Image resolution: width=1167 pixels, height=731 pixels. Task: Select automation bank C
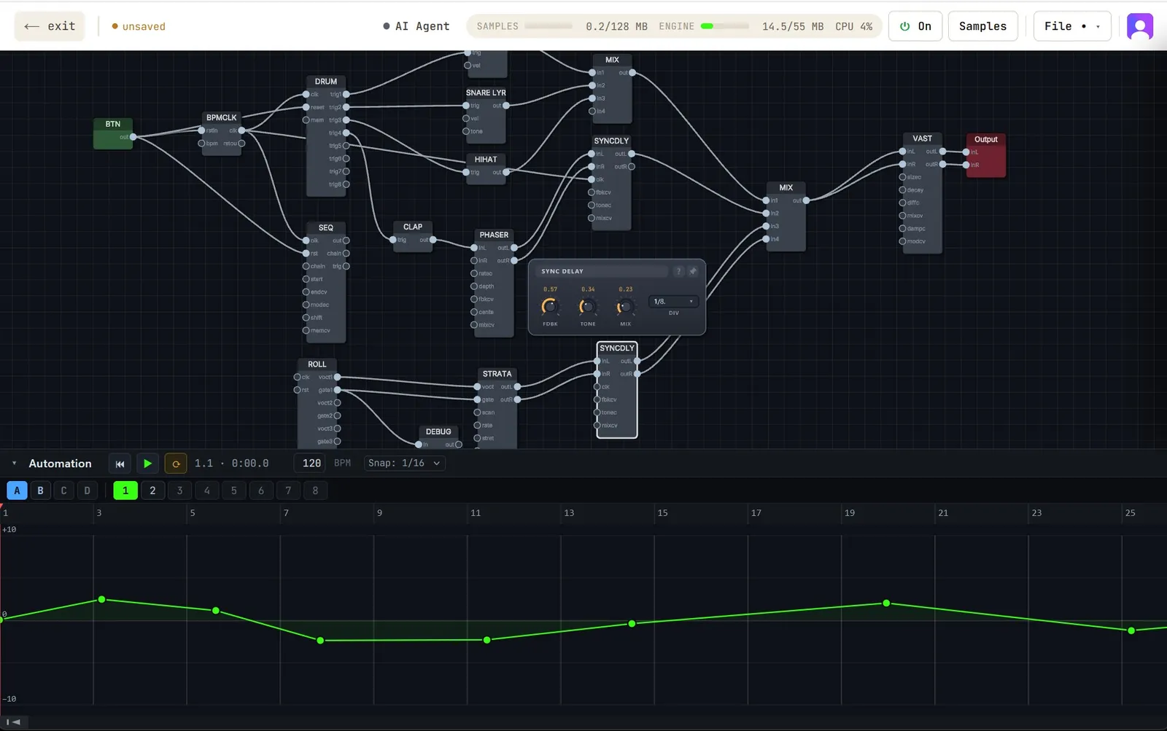point(63,490)
